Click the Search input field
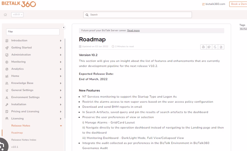The width and height of the screenshot is (247, 151). point(137,15)
